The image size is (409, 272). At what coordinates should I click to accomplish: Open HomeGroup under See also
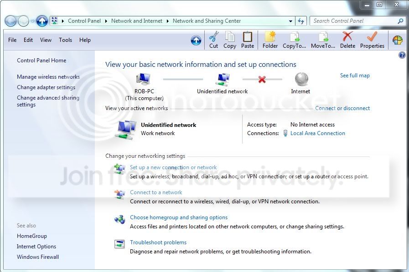32,236
